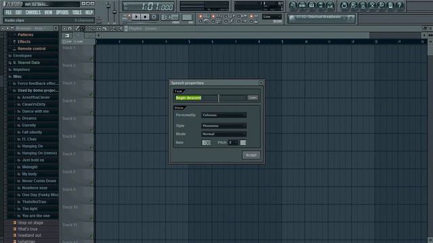The image size is (433, 243).
Task: Toggle the mute switch on Track 7
Action: (91, 165)
